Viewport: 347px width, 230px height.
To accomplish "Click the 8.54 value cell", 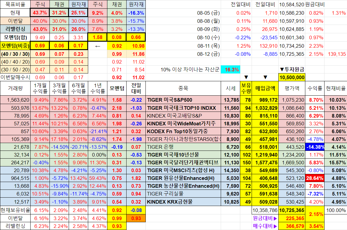I will [136, 70].
